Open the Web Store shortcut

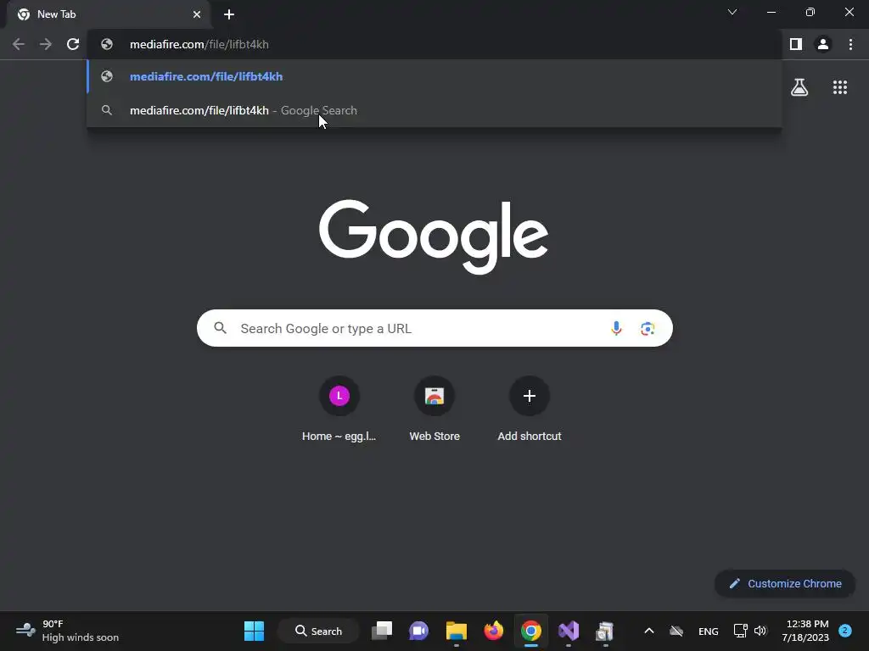coord(434,409)
